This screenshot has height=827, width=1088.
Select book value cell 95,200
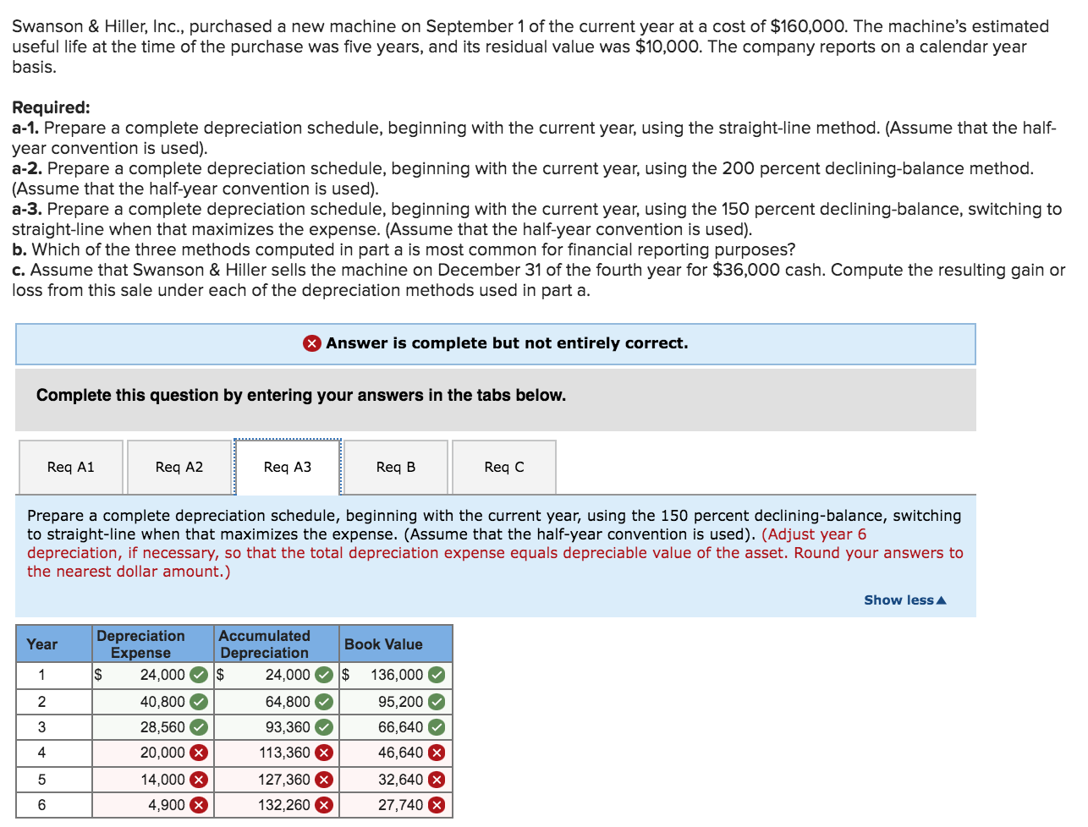click(396, 702)
